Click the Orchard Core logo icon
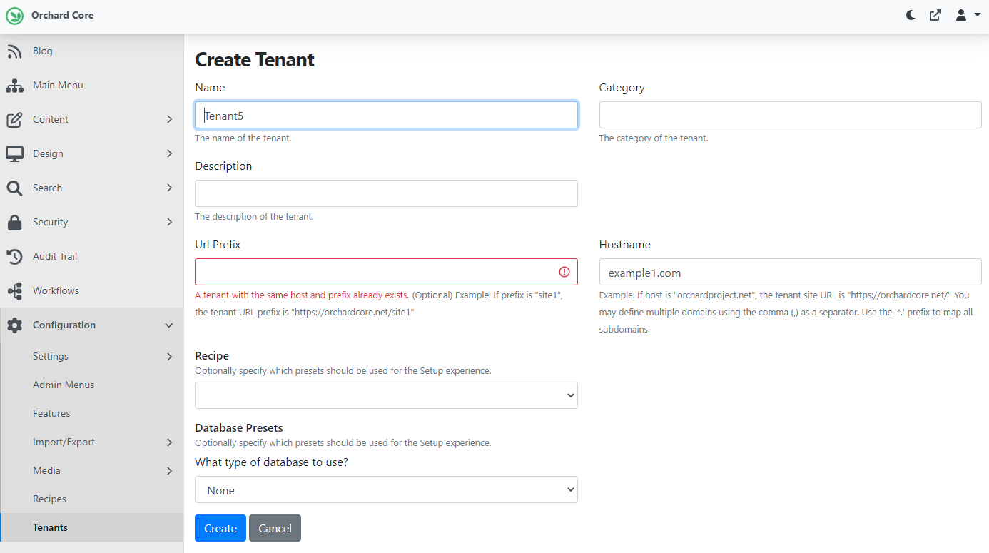The width and height of the screenshot is (989, 553). pyautogui.click(x=15, y=15)
